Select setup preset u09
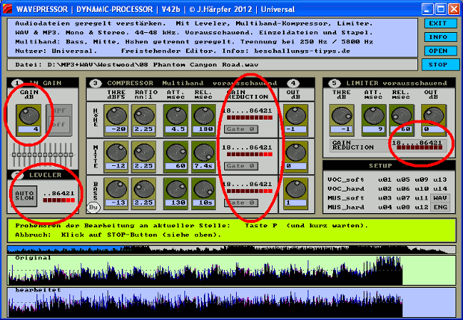Screen dimensions: 463x320 [x=421, y=179]
